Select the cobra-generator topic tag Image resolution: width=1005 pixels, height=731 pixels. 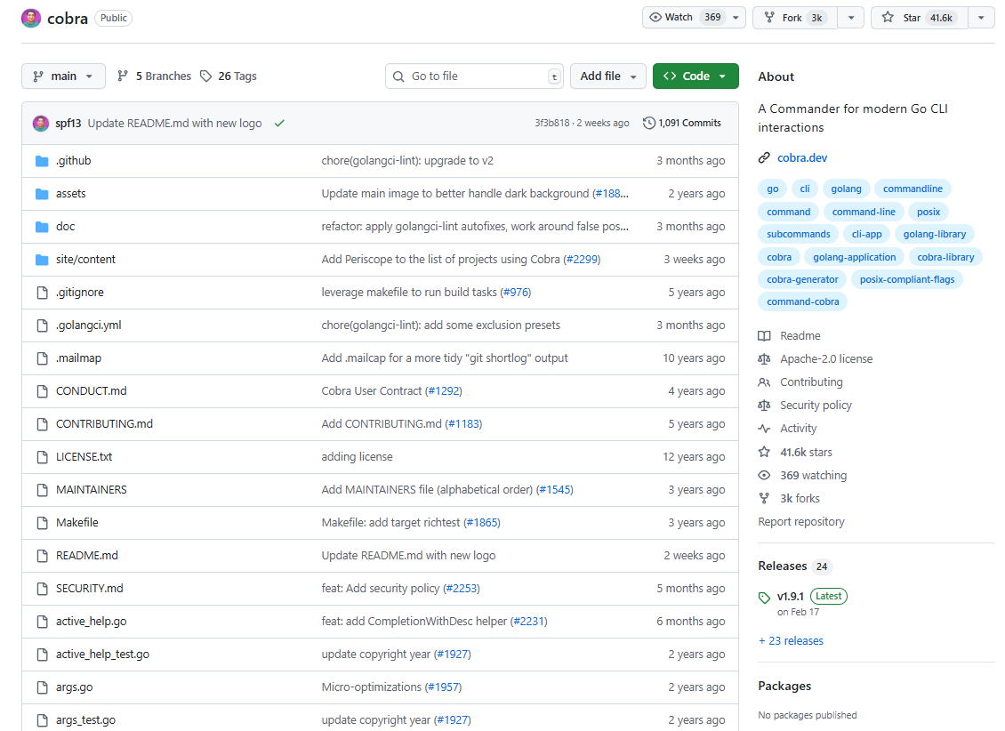click(x=802, y=279)
